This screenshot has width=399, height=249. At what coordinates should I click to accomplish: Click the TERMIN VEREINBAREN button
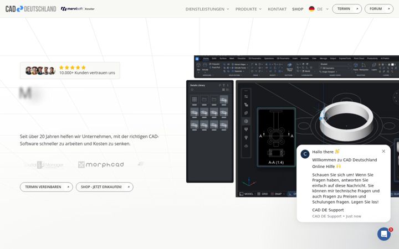point(47,187)
